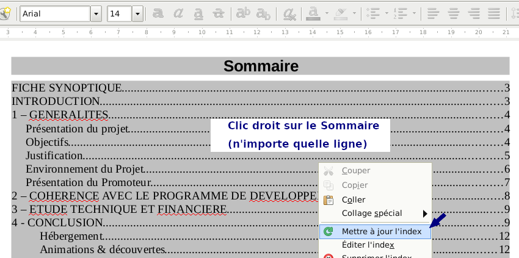This screenshot has width=519, height=258.
Task: Click the Présentation du Promoteur entry
Action: coord(89,182)
